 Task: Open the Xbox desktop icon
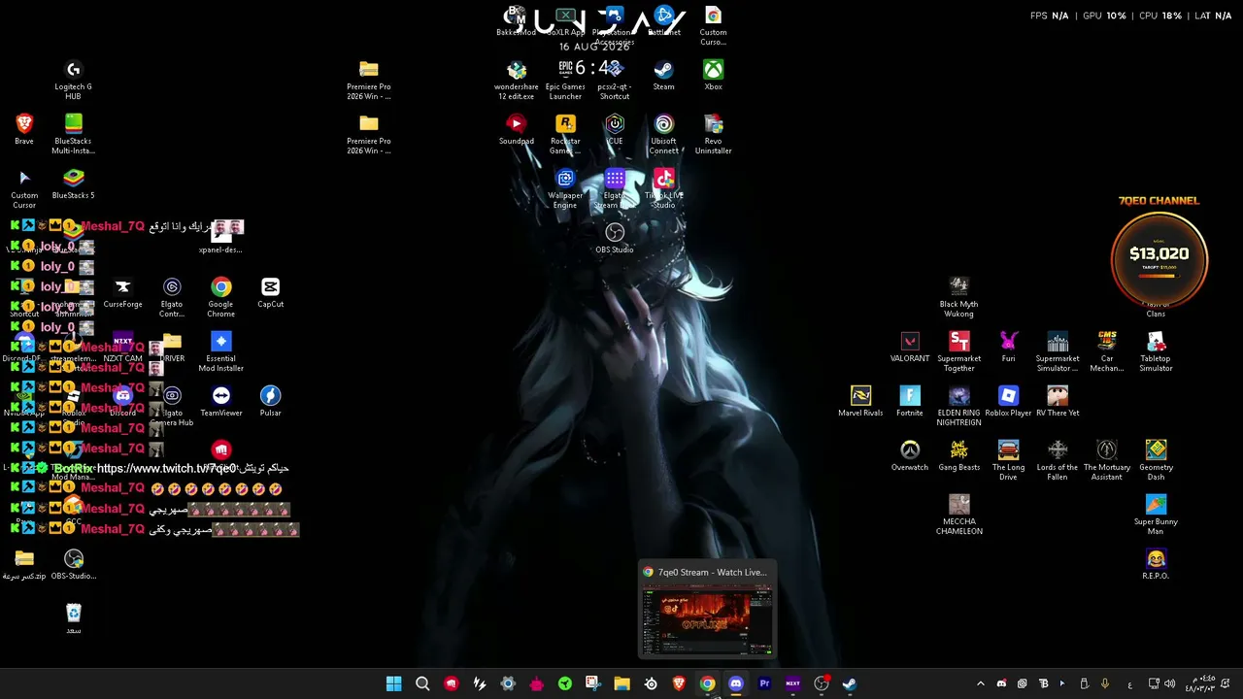[713, 75]
